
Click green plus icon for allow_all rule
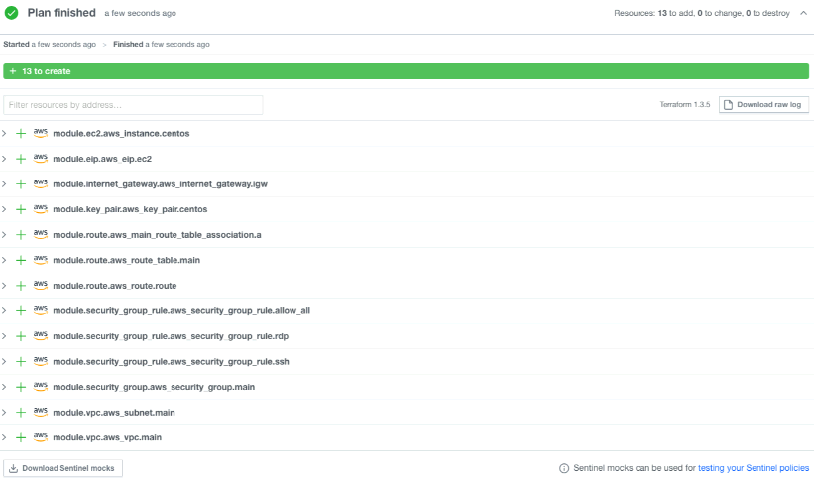[x=21, y=311]
